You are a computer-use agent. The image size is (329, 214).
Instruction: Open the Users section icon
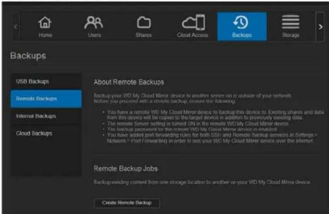(x=94, y=22)
